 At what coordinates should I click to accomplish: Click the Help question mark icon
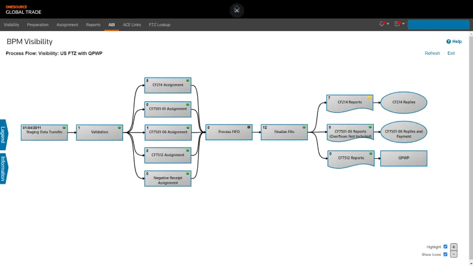click(449, 42)
